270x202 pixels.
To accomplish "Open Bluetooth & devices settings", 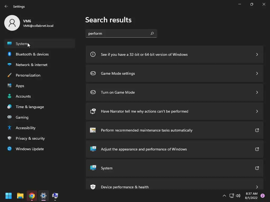I will coord(32,54).
